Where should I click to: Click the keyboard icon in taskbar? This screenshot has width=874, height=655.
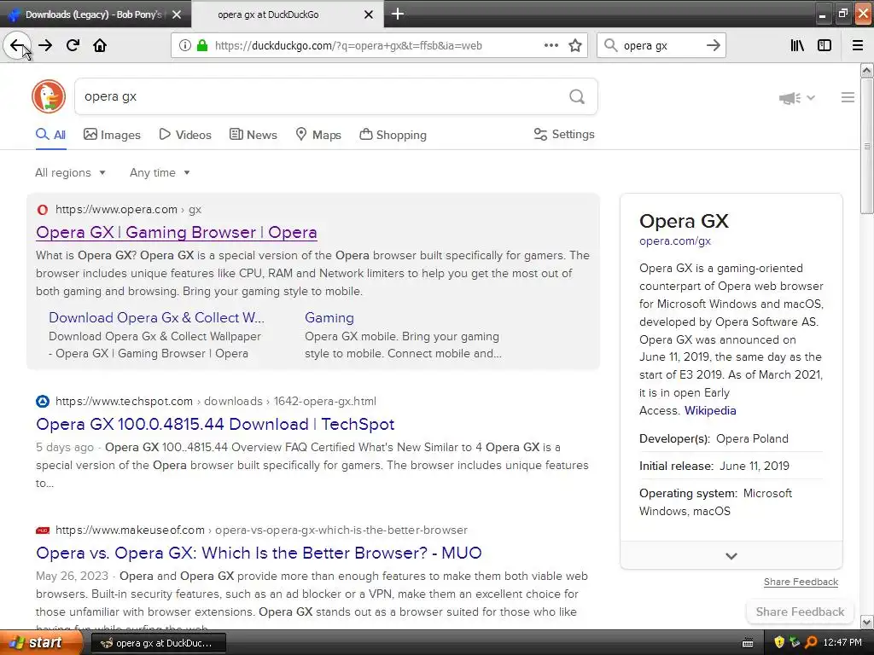(748, 643)
